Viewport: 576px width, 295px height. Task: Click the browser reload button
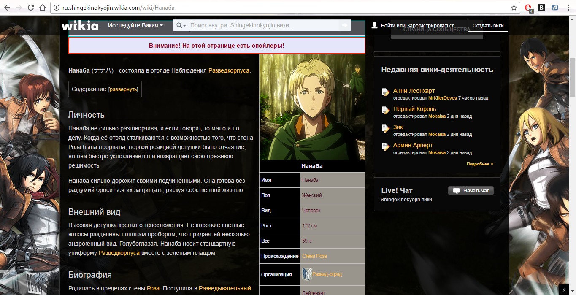(31, 8)
